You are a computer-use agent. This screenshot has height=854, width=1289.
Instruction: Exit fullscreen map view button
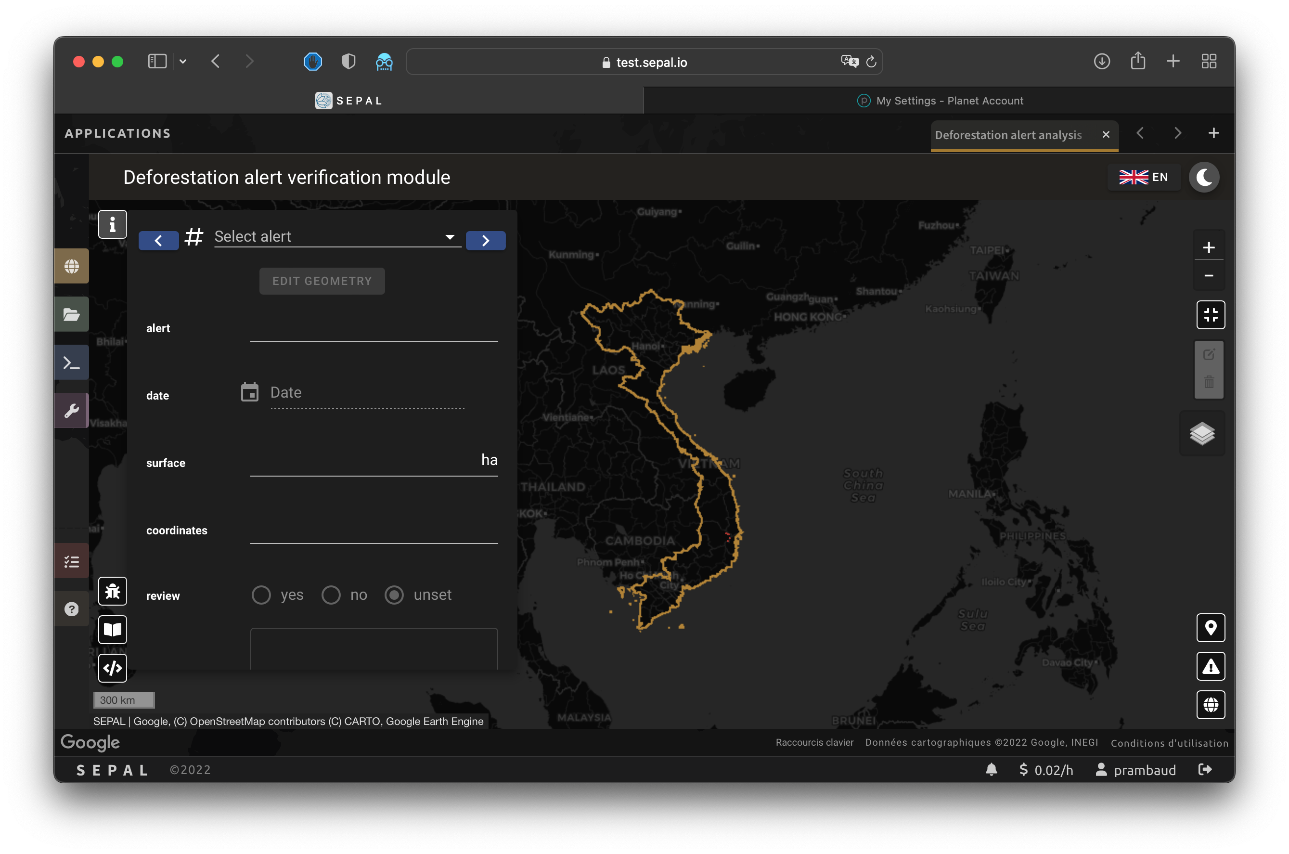coord(1210,315)
